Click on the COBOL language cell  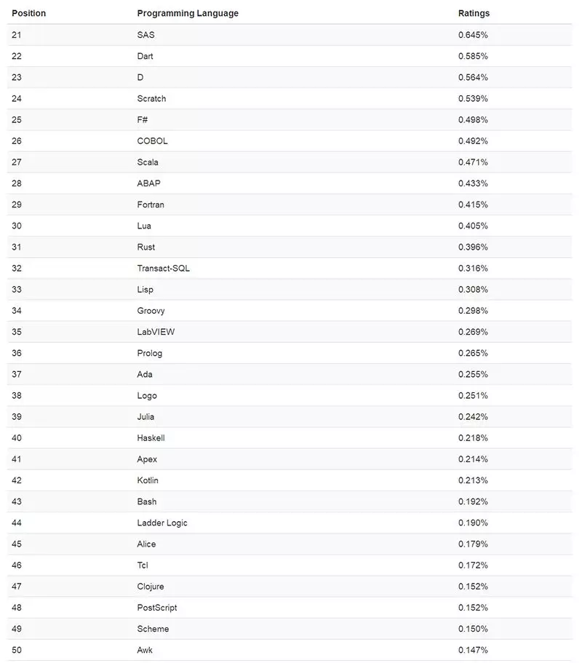click(x=152, y=141)
